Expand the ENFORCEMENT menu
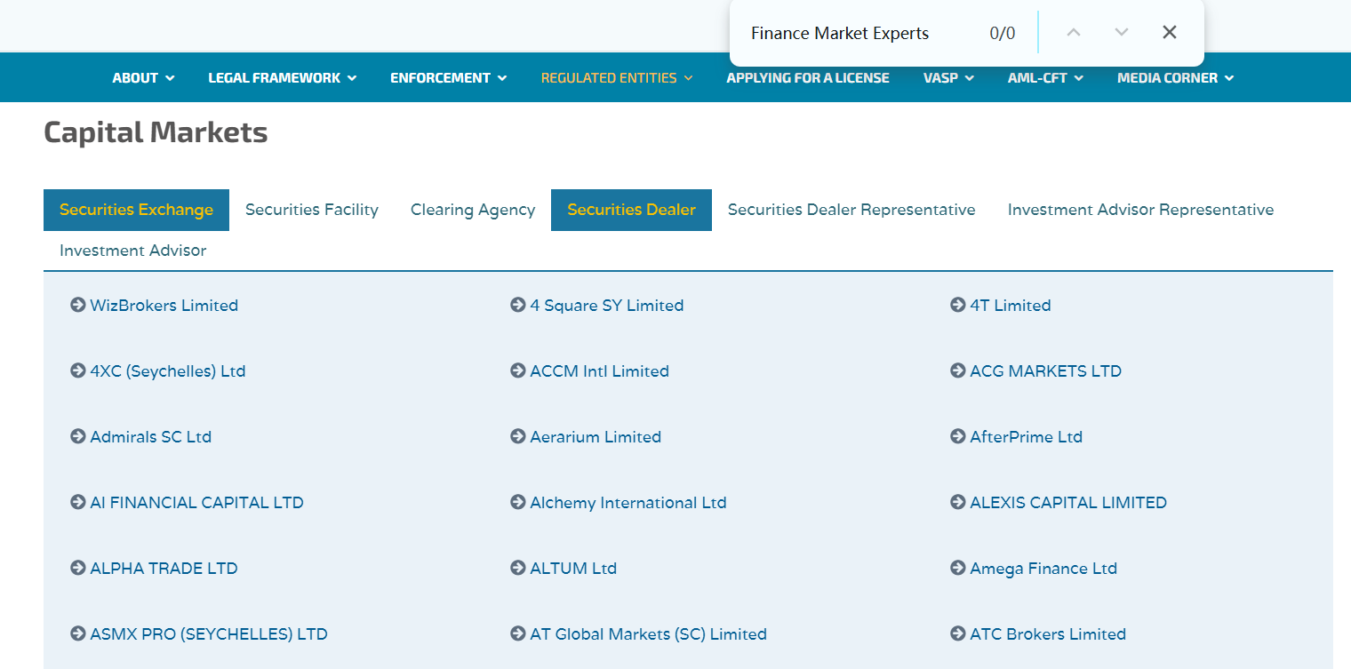 (x=449, y=78)
